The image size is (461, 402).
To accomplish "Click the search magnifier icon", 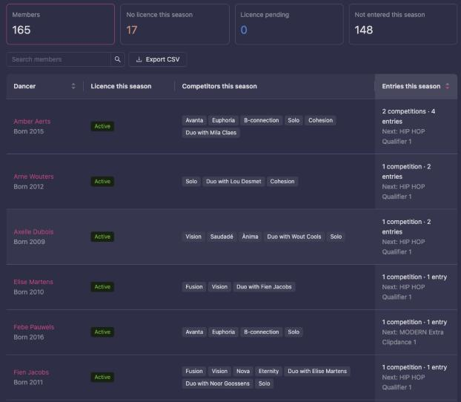I will pos(118,59).
